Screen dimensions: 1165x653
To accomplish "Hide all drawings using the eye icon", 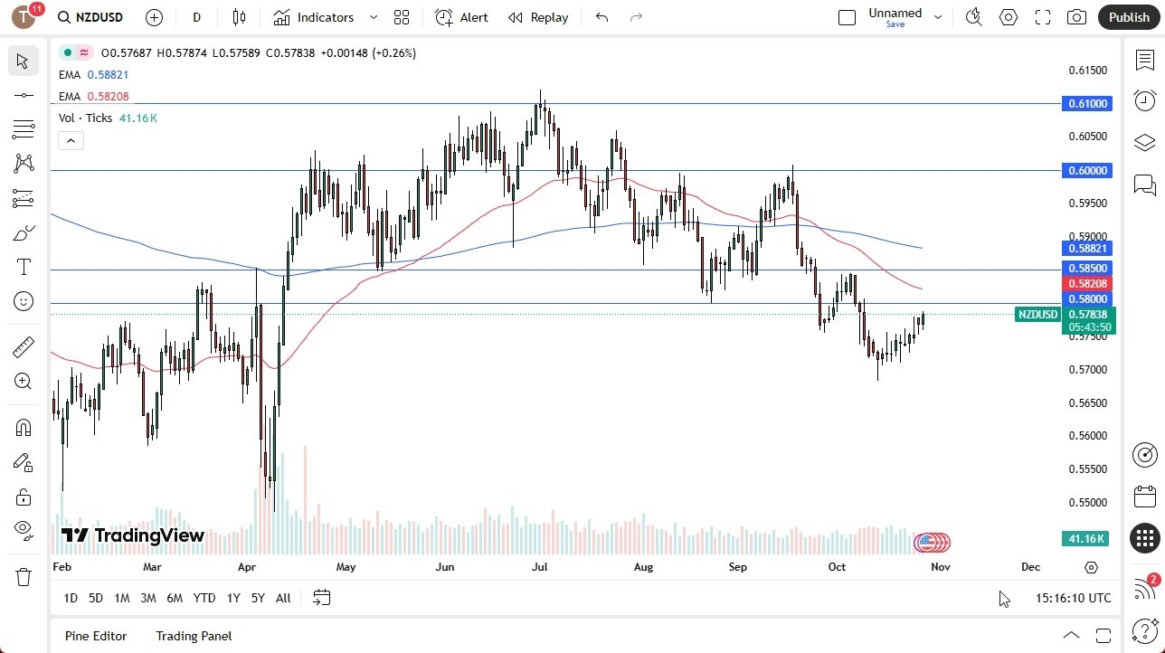I will click(24, 531).
